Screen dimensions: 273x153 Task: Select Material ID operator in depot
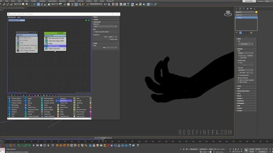(x=64, y=101)
